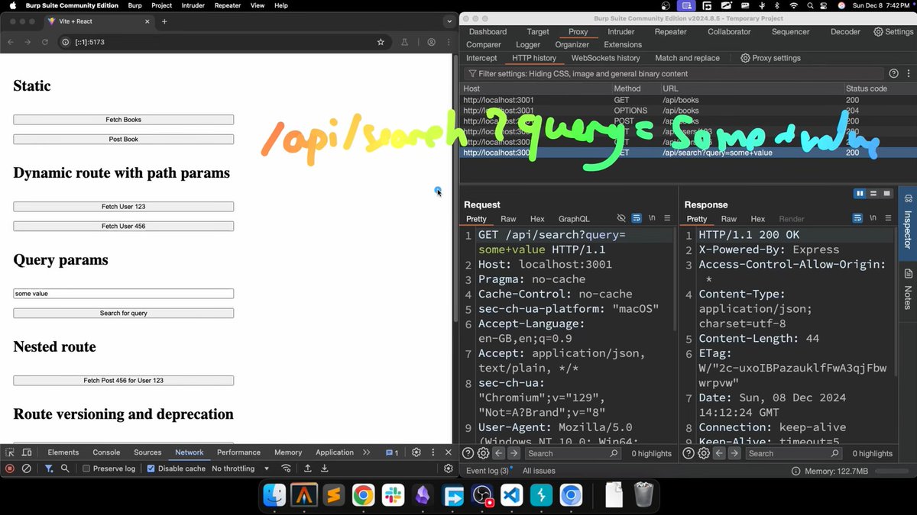The height and width of the screenshot is (515, 917).
Task: Open the WebSockets history sub-tab
Action: 605,58
